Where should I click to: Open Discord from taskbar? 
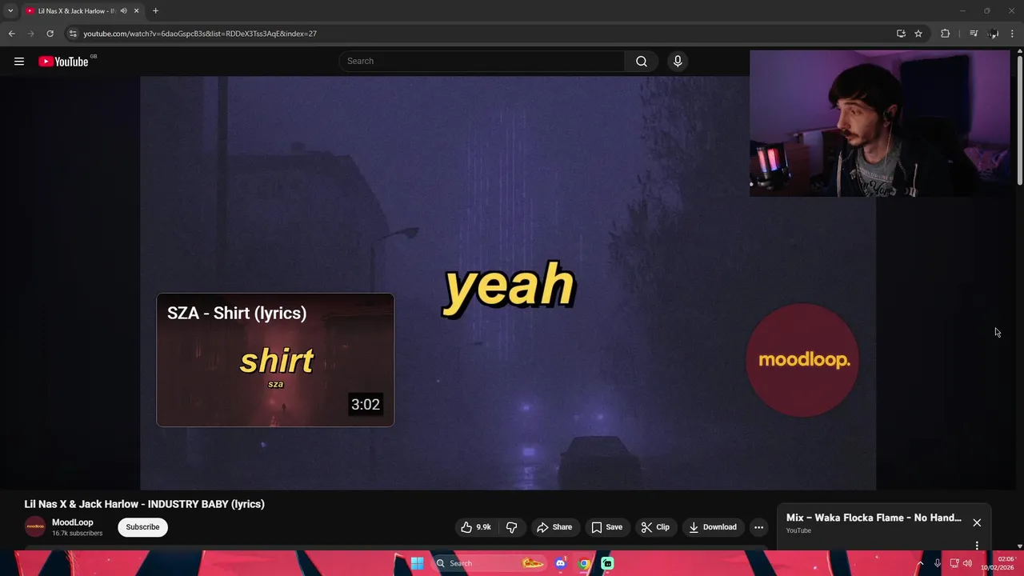coord(561,563)
